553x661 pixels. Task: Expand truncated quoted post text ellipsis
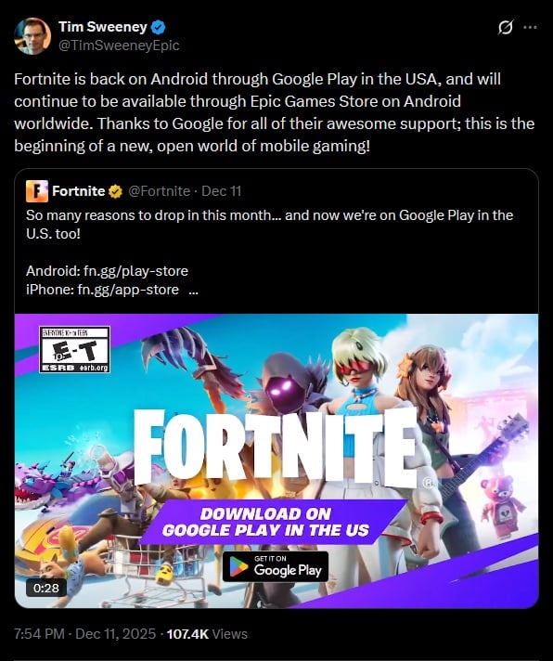coord(193,290)
